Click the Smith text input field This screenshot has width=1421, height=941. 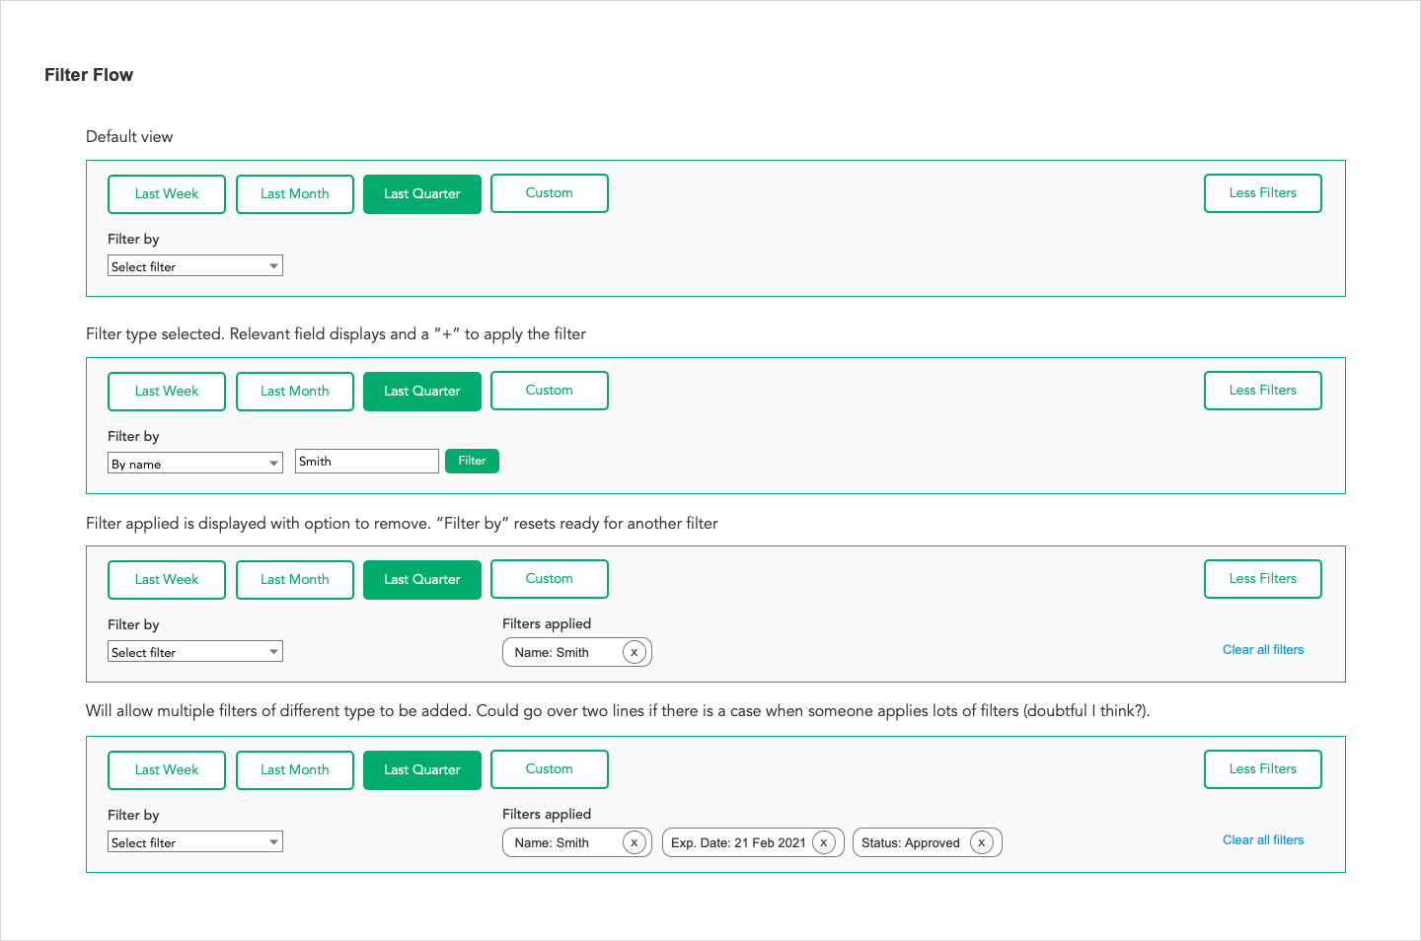(x=367, y=461)
